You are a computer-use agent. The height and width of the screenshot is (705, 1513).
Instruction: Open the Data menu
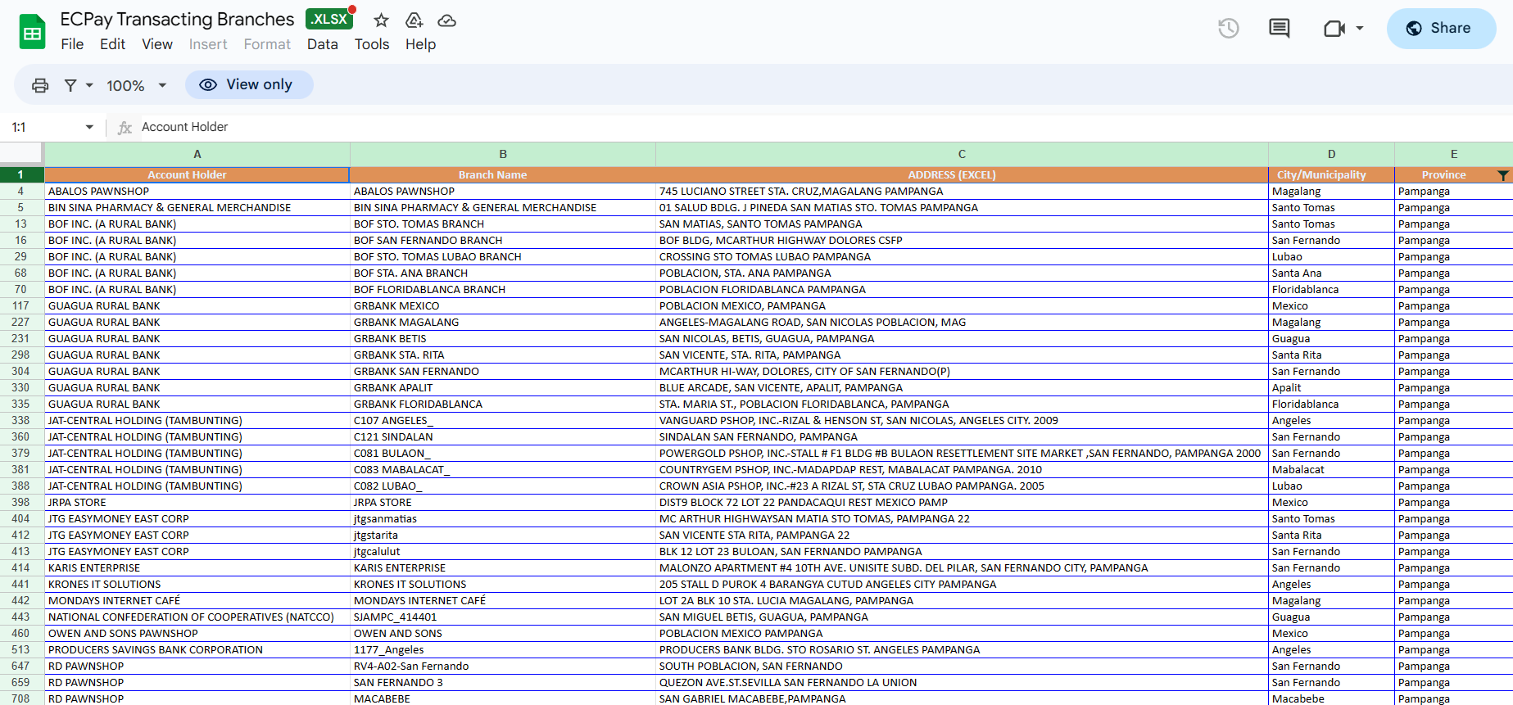coord(323,44)
